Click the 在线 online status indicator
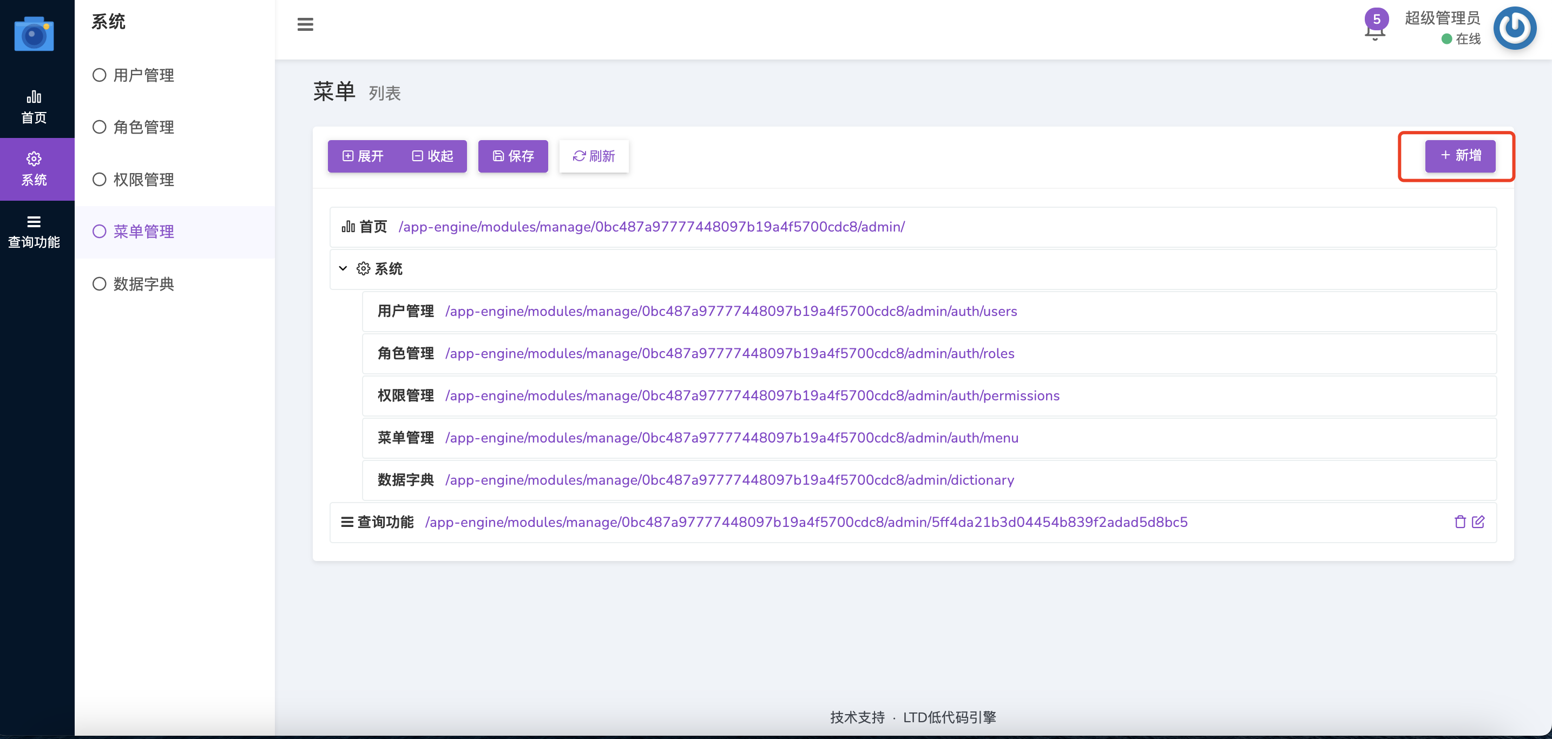The image size is (1552, 739). coord(1461,39)
